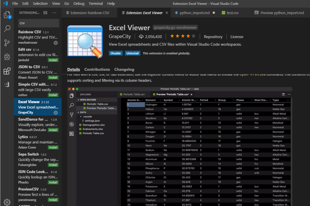Open the Explorer view in activity bar
Image resolution: width=310 pixels, height=206 pixels.
[x=7, y=15]
